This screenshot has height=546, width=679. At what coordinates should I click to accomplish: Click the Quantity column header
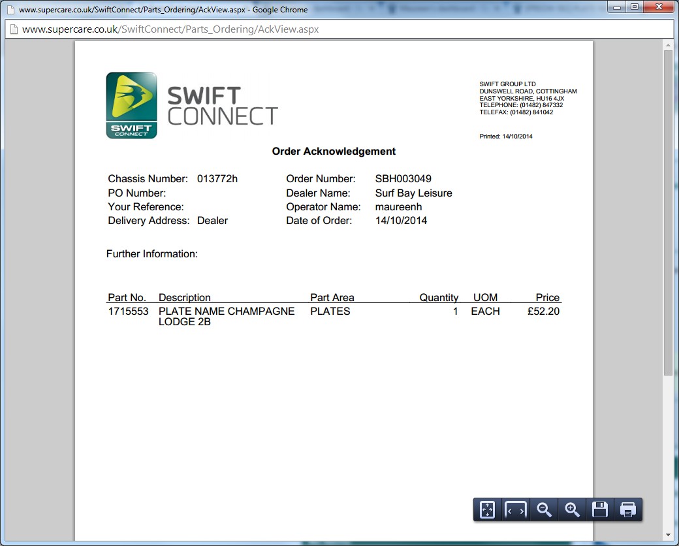pyautogui.click(x=439, y=297)
